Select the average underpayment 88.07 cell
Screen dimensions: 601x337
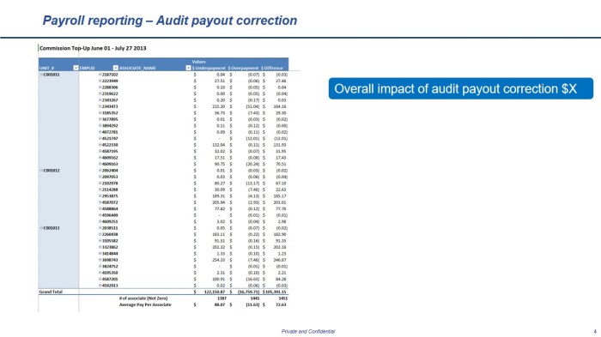[x=220, y=304]
